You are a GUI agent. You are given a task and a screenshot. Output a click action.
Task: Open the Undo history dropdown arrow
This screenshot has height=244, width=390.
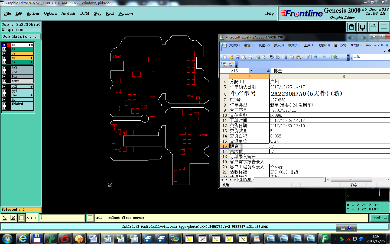(x=320, y=57)
